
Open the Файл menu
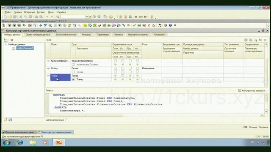[8, 12]
